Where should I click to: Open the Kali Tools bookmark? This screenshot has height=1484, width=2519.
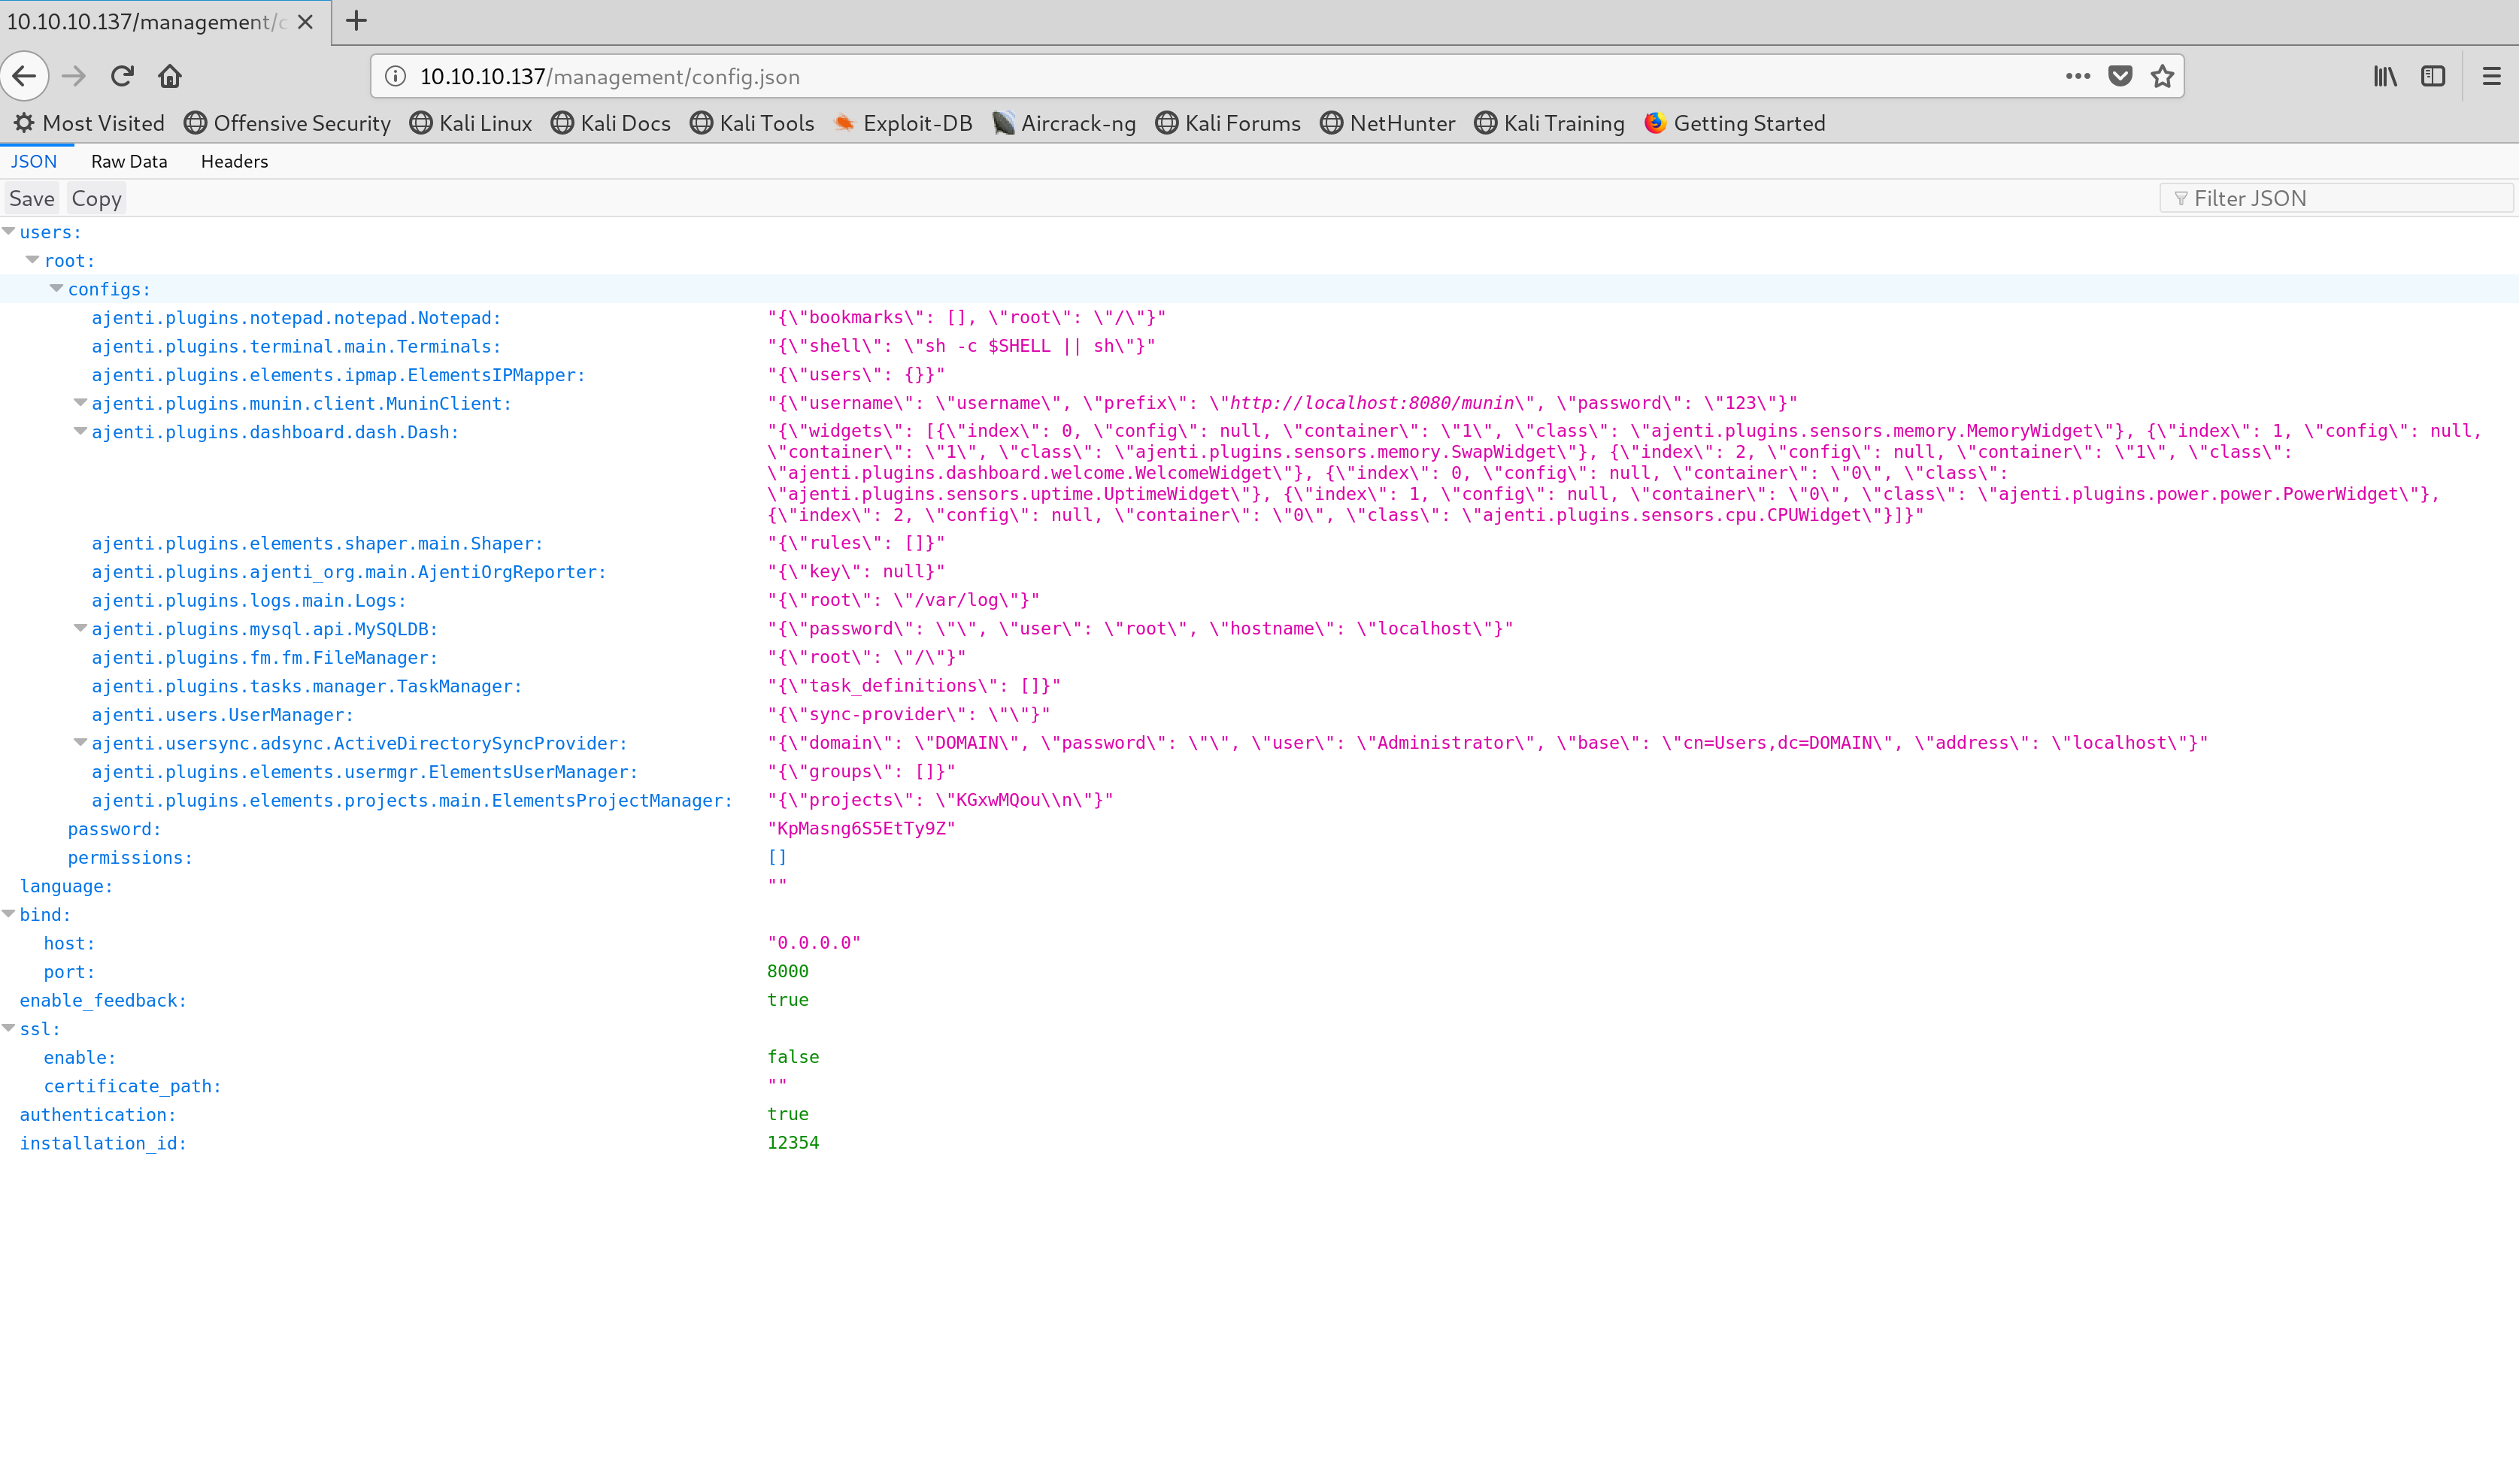pyautogui.click(x=752, y=123)
